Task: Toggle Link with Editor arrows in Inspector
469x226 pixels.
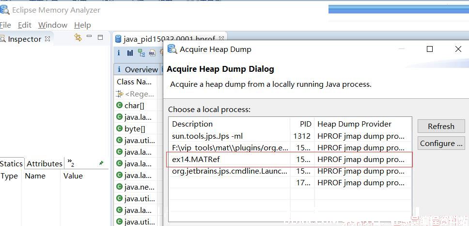Action: 78,37
